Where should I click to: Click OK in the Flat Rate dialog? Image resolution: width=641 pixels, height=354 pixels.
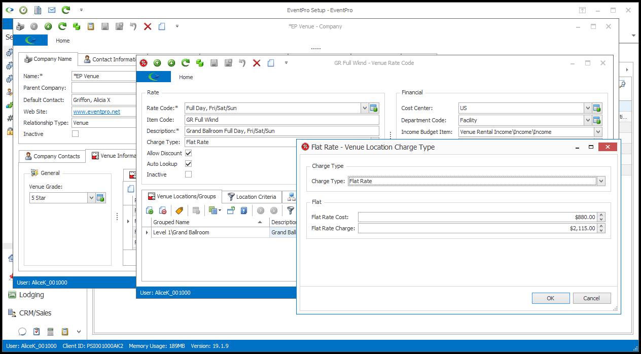pyautogui.click(x=551, y=298)
